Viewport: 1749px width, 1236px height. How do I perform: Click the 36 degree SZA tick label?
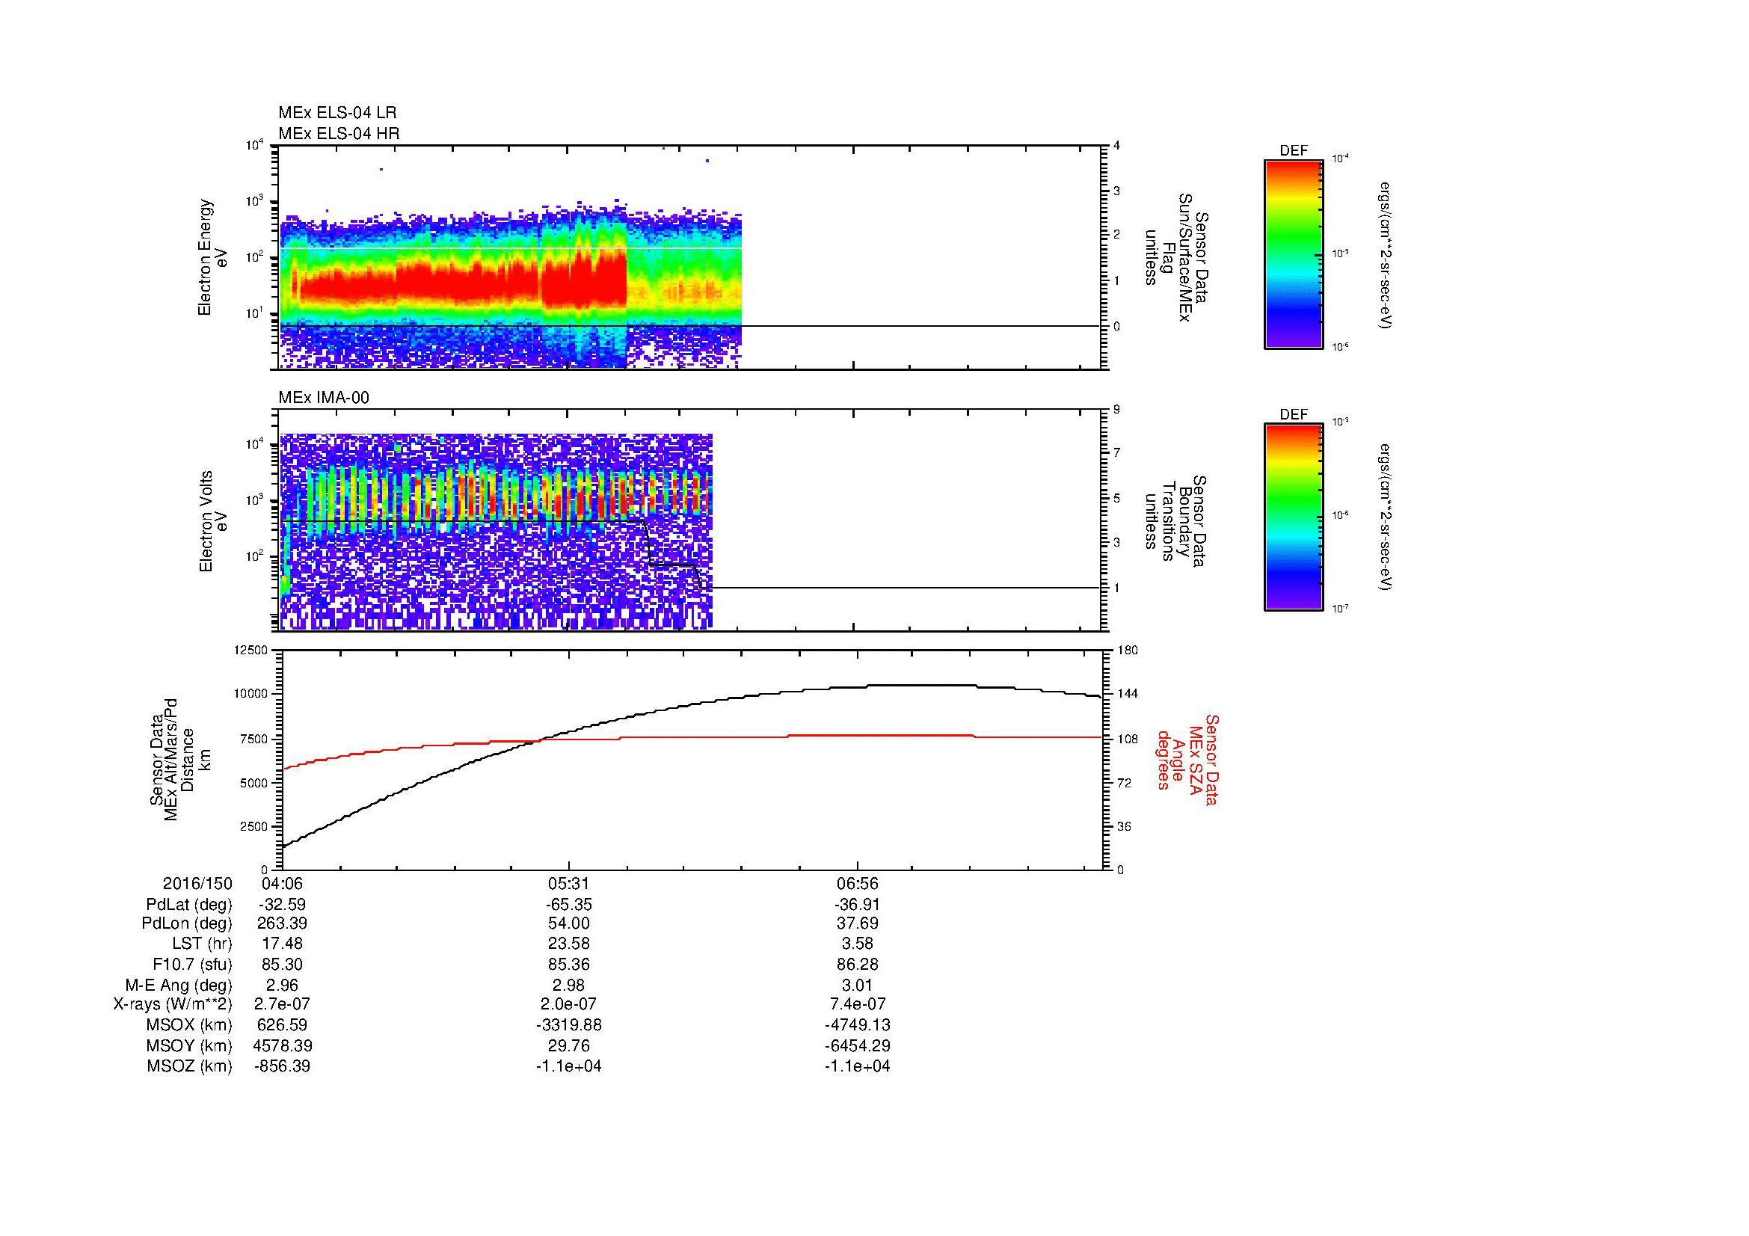tap(1125, 826)
